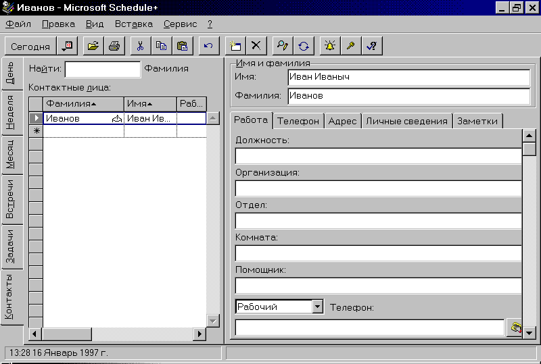Viewport: 541px width, 364px height.
Task: Click the Организация input field
Action: coord(378,188)
